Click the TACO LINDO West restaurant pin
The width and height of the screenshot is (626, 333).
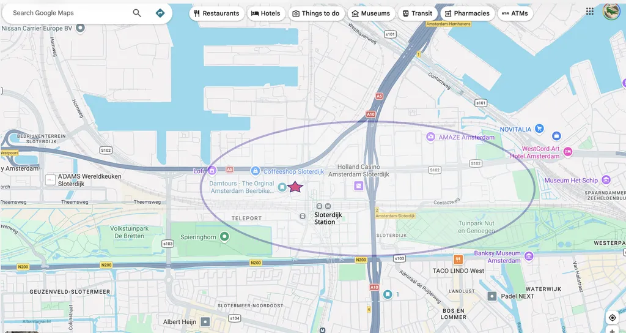[x=458, y=260]
